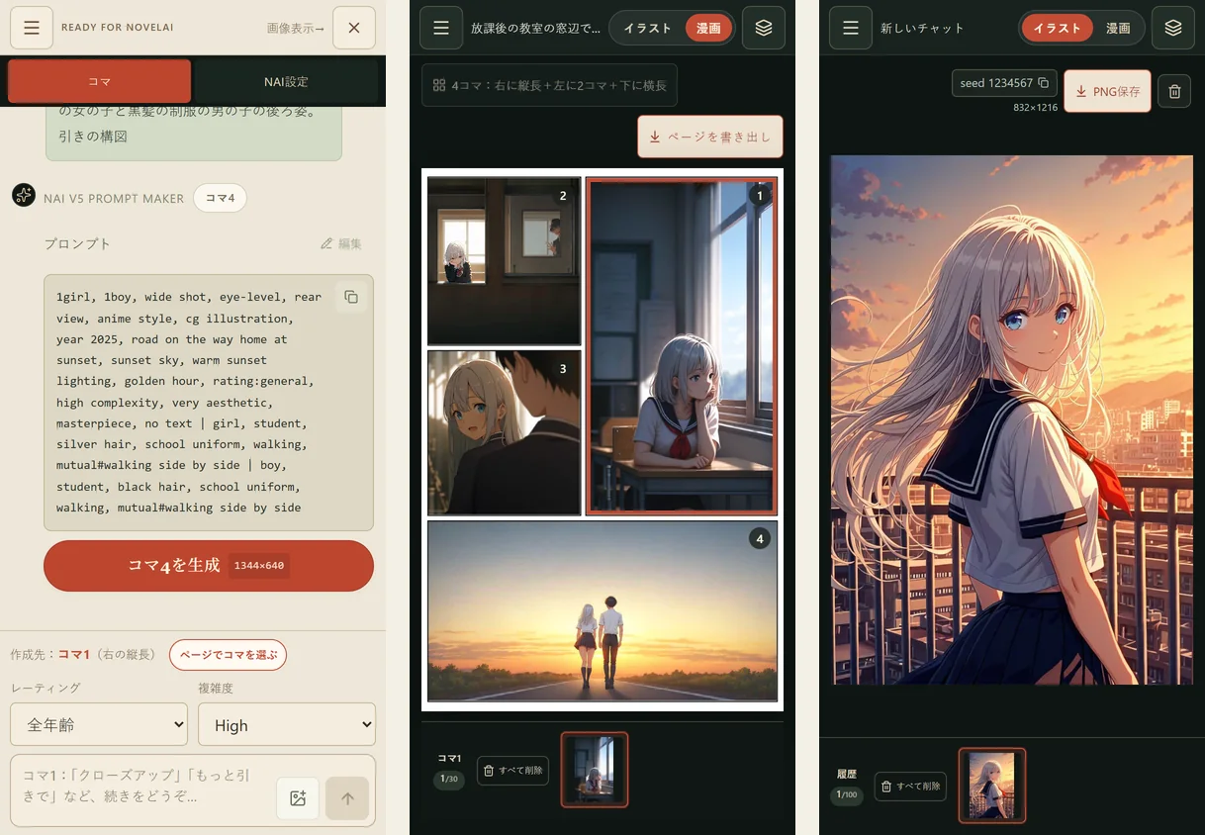The height and width of the screenshot is (835, 1205).
Task: Click the 832×1216 size text
Action: click(x=1035, y=107)
